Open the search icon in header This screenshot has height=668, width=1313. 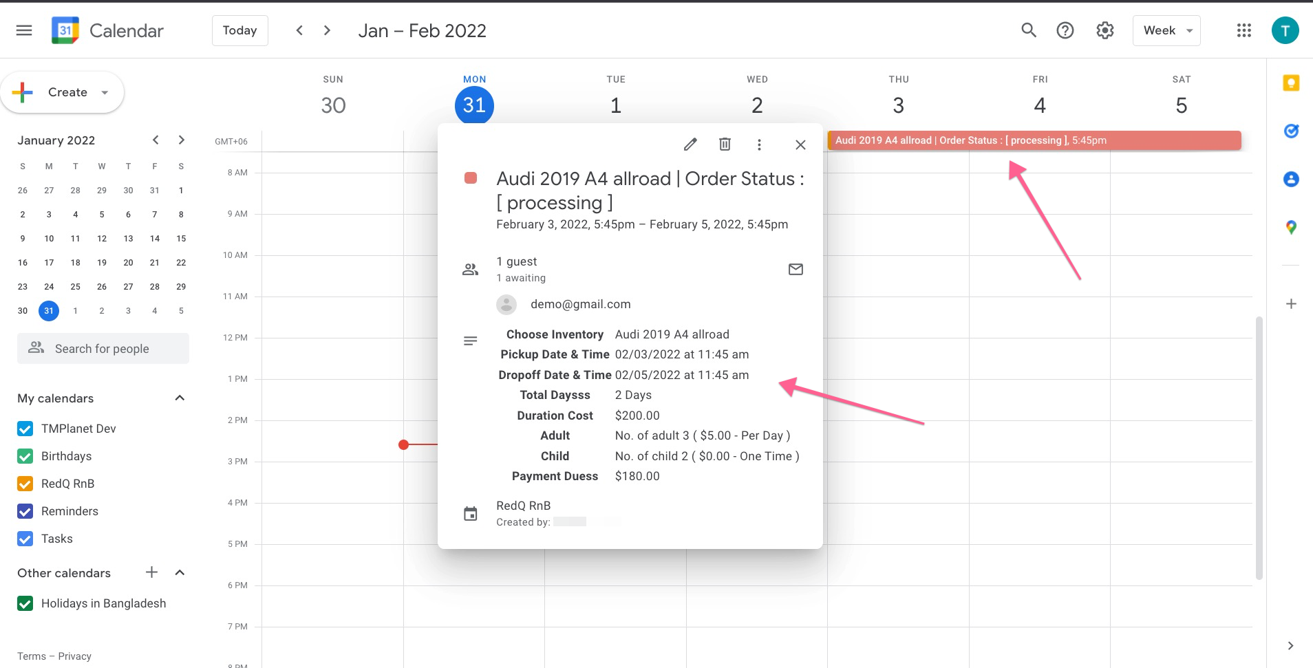1029,30
